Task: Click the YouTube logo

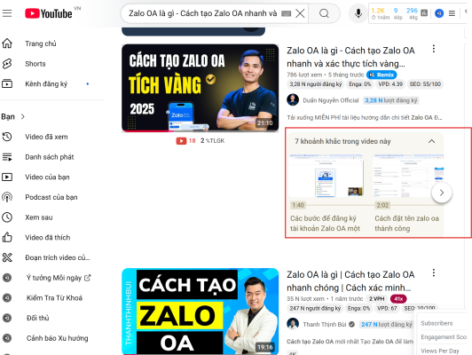Action: (x=49, y=13)
